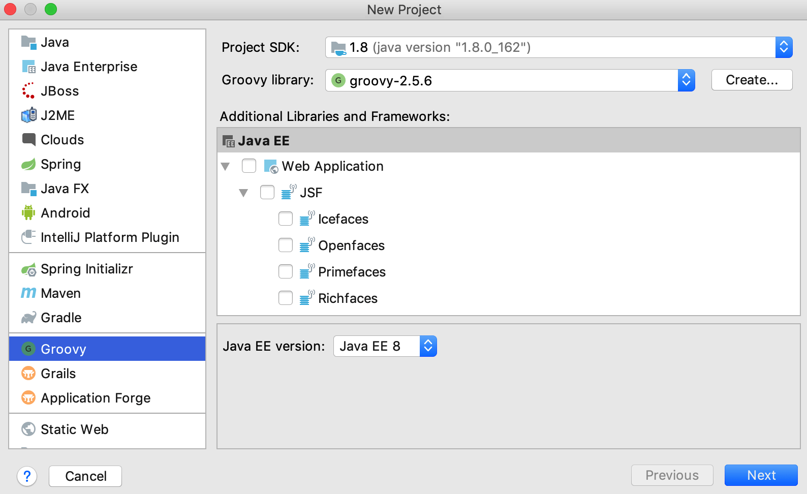Image resolution: width=807 pixels, height=494 pixels.
Task: Click the Web Application framework icon
Action: pyautogui.click(x=271, y=166)
